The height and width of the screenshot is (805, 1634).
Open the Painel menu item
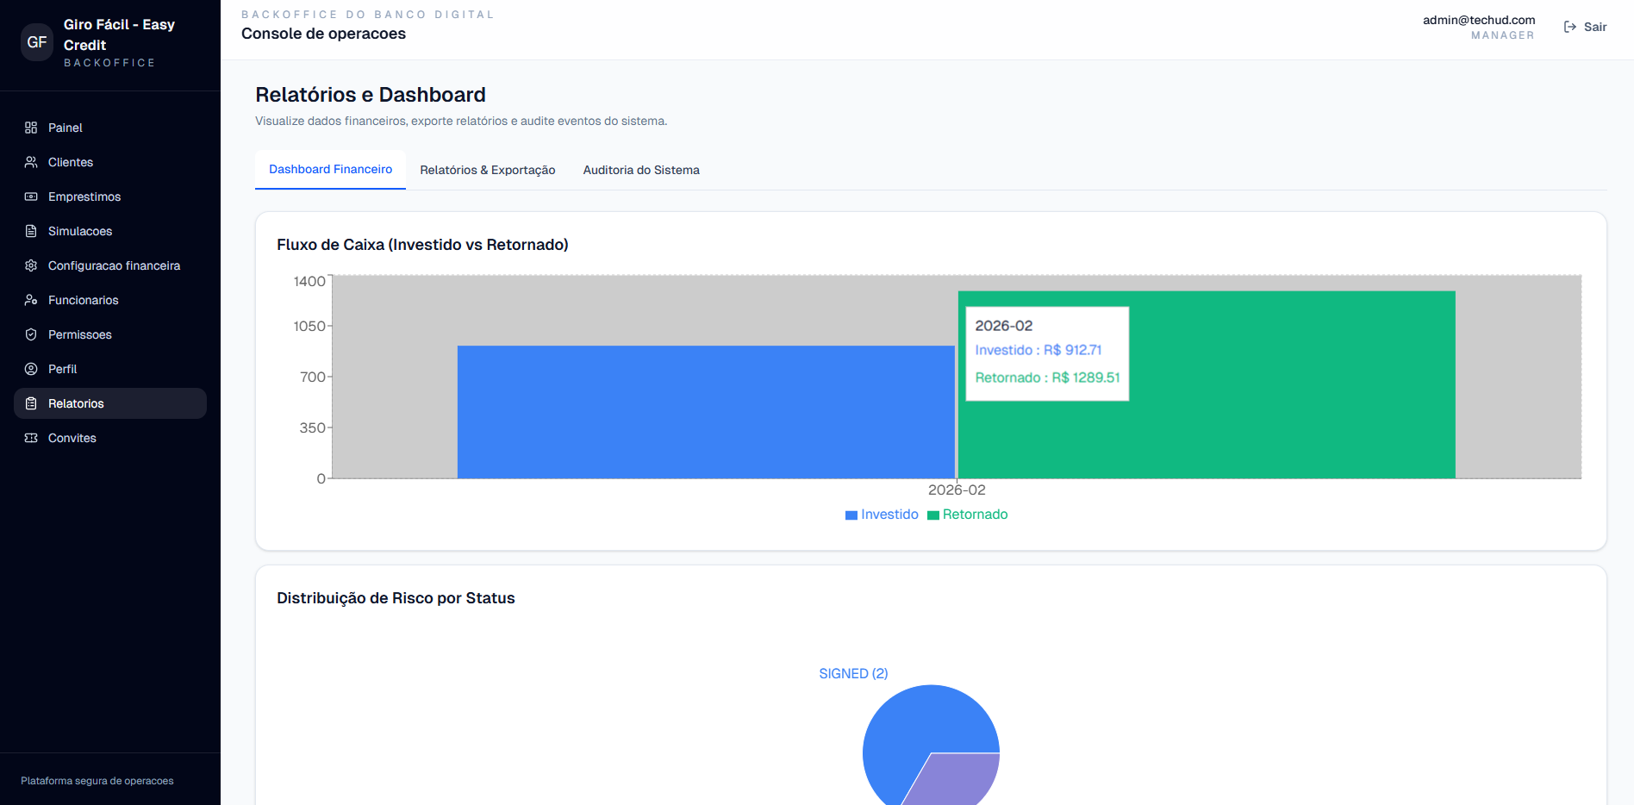pyautogui.click(x=110, y=128)
